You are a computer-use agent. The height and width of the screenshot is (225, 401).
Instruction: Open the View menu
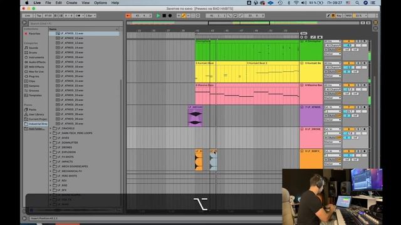tap(85, 2)
